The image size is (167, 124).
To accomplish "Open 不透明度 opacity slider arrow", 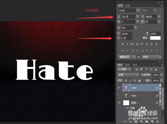I will coord(162,75).
